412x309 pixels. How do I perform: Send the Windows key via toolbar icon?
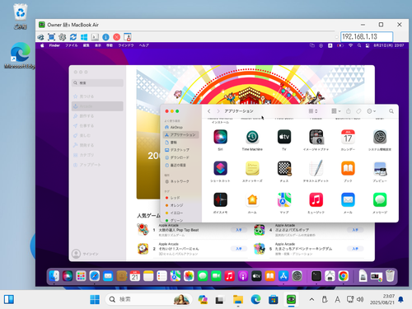pyautogui.click(x=84, y=37)
